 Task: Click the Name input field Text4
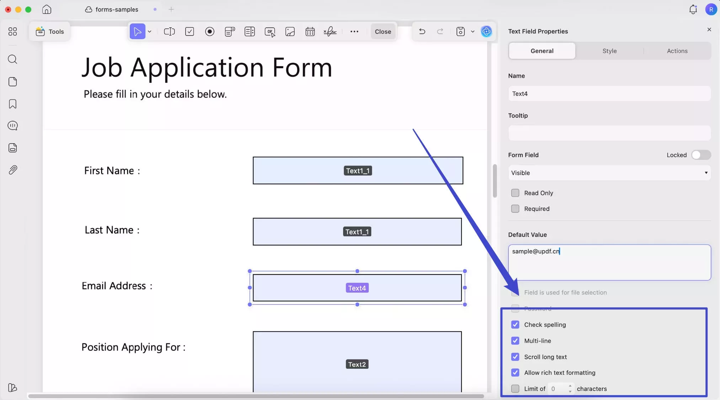pos(609,94)
